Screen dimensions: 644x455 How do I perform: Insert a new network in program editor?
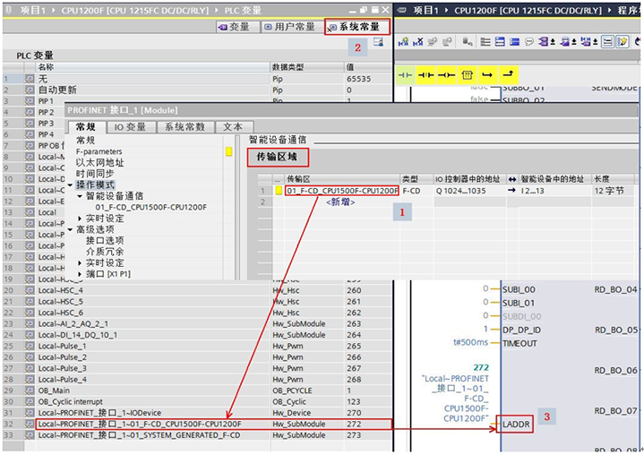[404, 41]
